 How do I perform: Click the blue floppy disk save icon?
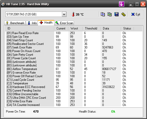tap(116, 14)
